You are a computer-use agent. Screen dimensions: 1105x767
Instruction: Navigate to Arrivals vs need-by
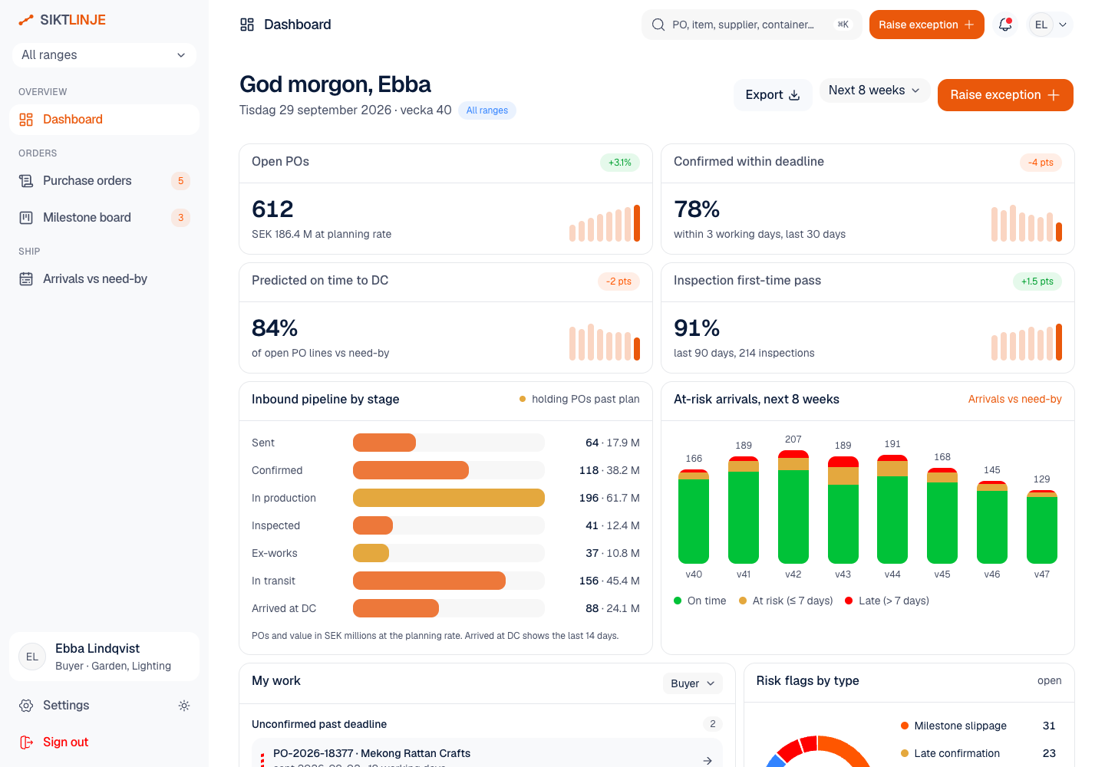104,279
